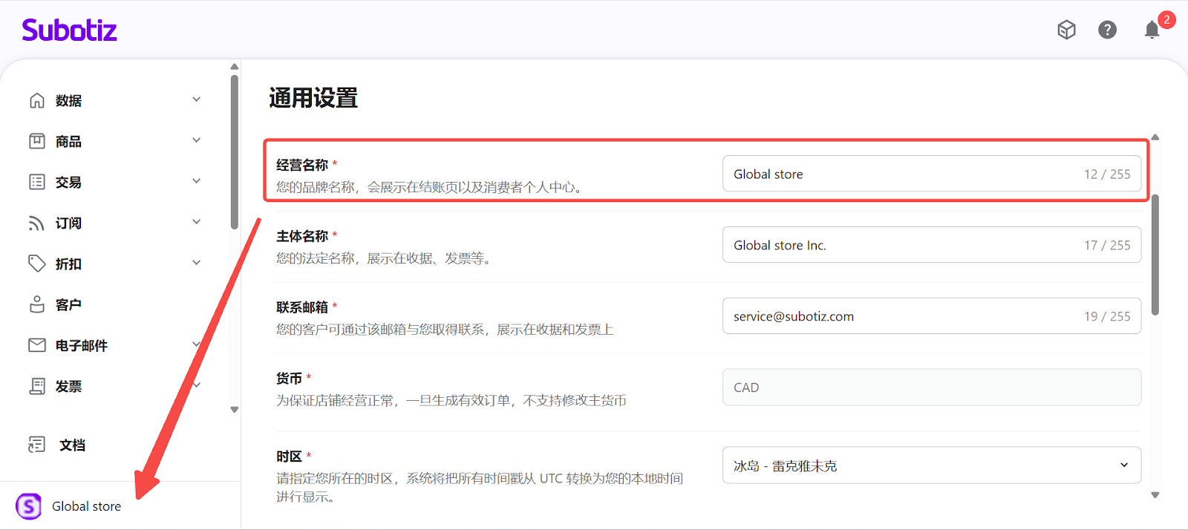The height and width of the screenshot is (530, 1188).
Task: Expand the 折扣 menu chevron
Action: (197, 263)
